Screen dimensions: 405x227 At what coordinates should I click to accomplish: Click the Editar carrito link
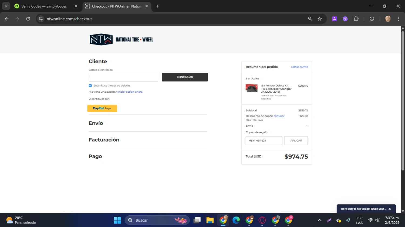(x=299, y=67)
